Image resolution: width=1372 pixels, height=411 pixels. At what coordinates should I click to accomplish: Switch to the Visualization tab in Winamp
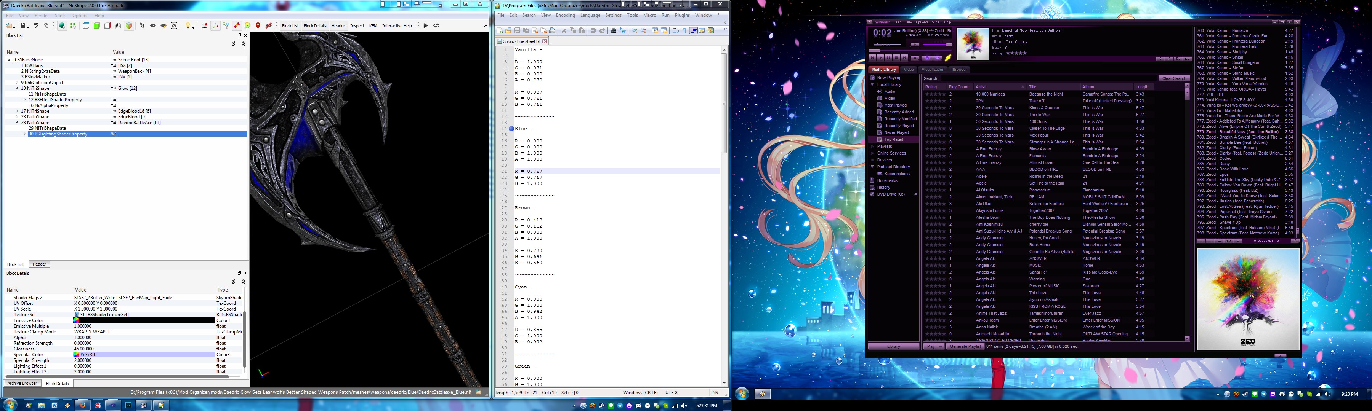tap(933, 70)
